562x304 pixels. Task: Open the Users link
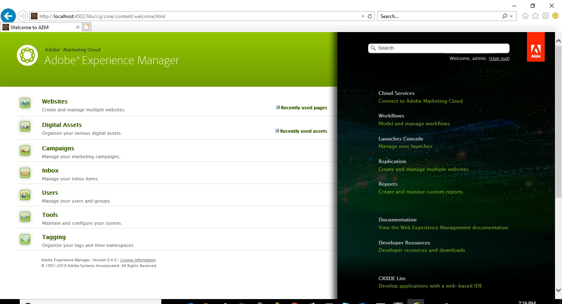click(50, 193)
